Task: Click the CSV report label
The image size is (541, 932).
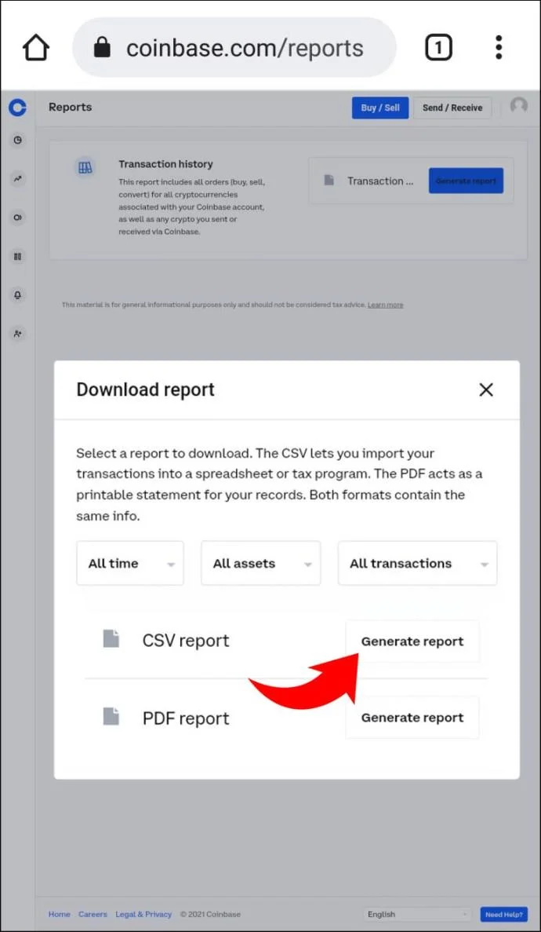Action: coord(186,641)
